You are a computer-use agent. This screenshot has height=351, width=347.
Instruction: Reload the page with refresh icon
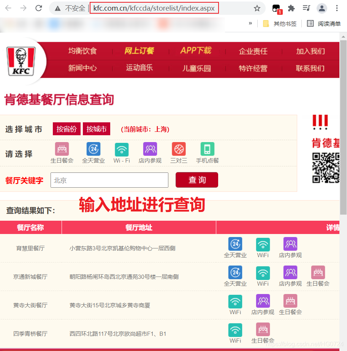(x=39, y=8)
